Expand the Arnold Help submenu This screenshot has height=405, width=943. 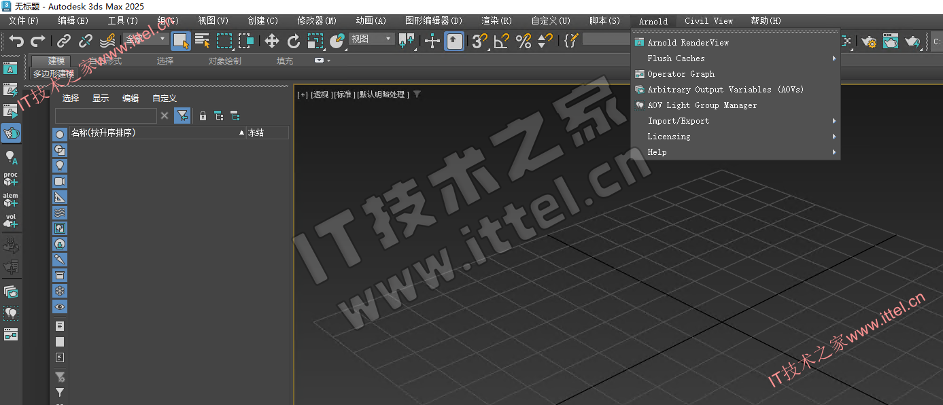click(736, 152)
